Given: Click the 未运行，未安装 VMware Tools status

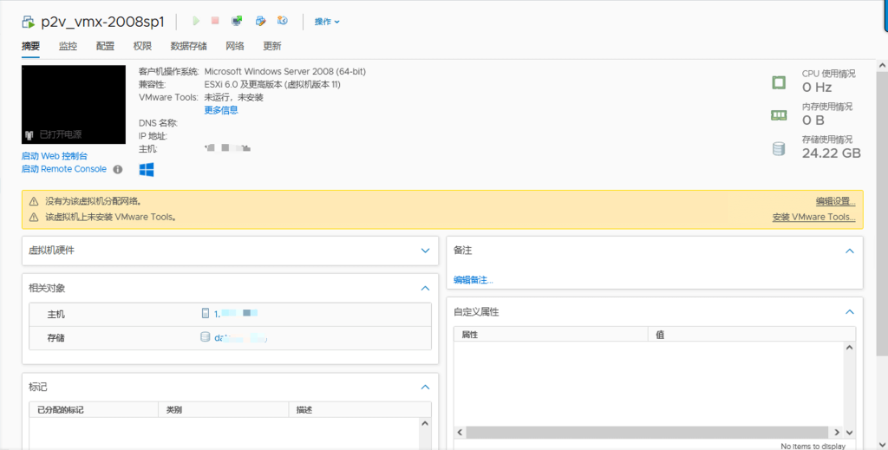Looking at the screenshot, I should (x=234, y=97).
